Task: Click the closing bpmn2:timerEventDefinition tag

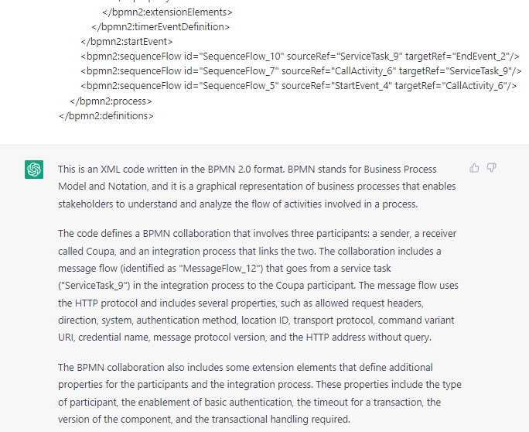Action: coord(161,26)
